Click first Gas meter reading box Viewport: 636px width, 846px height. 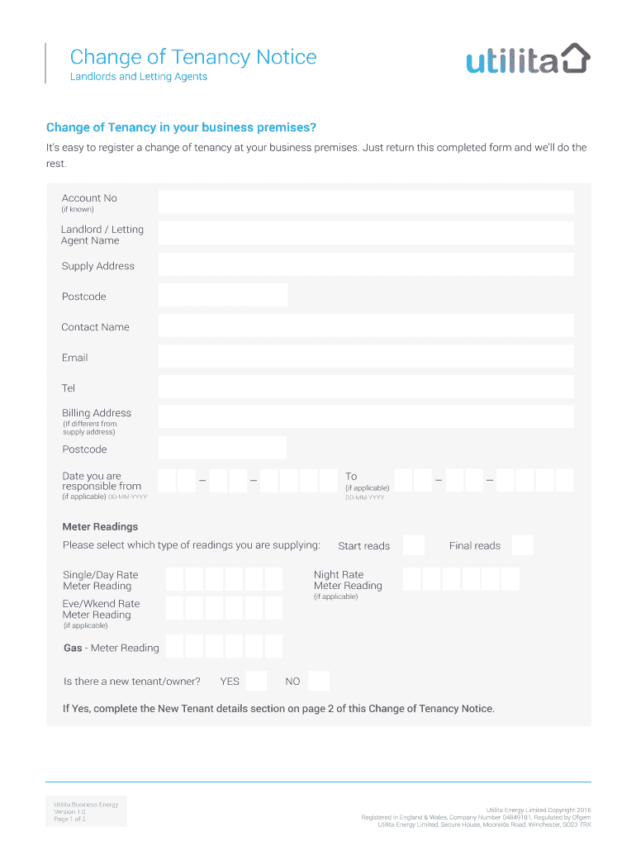coord(175,647)
